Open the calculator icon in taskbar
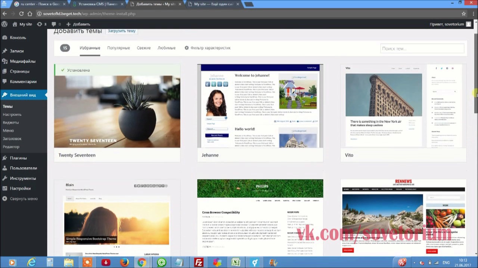Screen dimensions: 478x268 [x=50, y=263]
